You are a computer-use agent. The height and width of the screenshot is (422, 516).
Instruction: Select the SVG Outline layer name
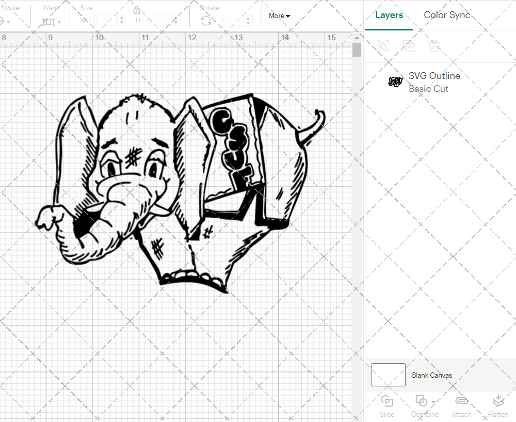[x=434, y=76]
